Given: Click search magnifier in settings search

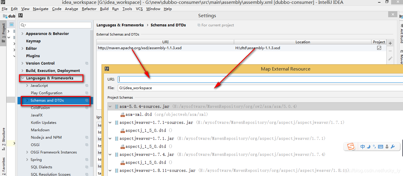Looking at the screenshot, I should click(23, 25).
